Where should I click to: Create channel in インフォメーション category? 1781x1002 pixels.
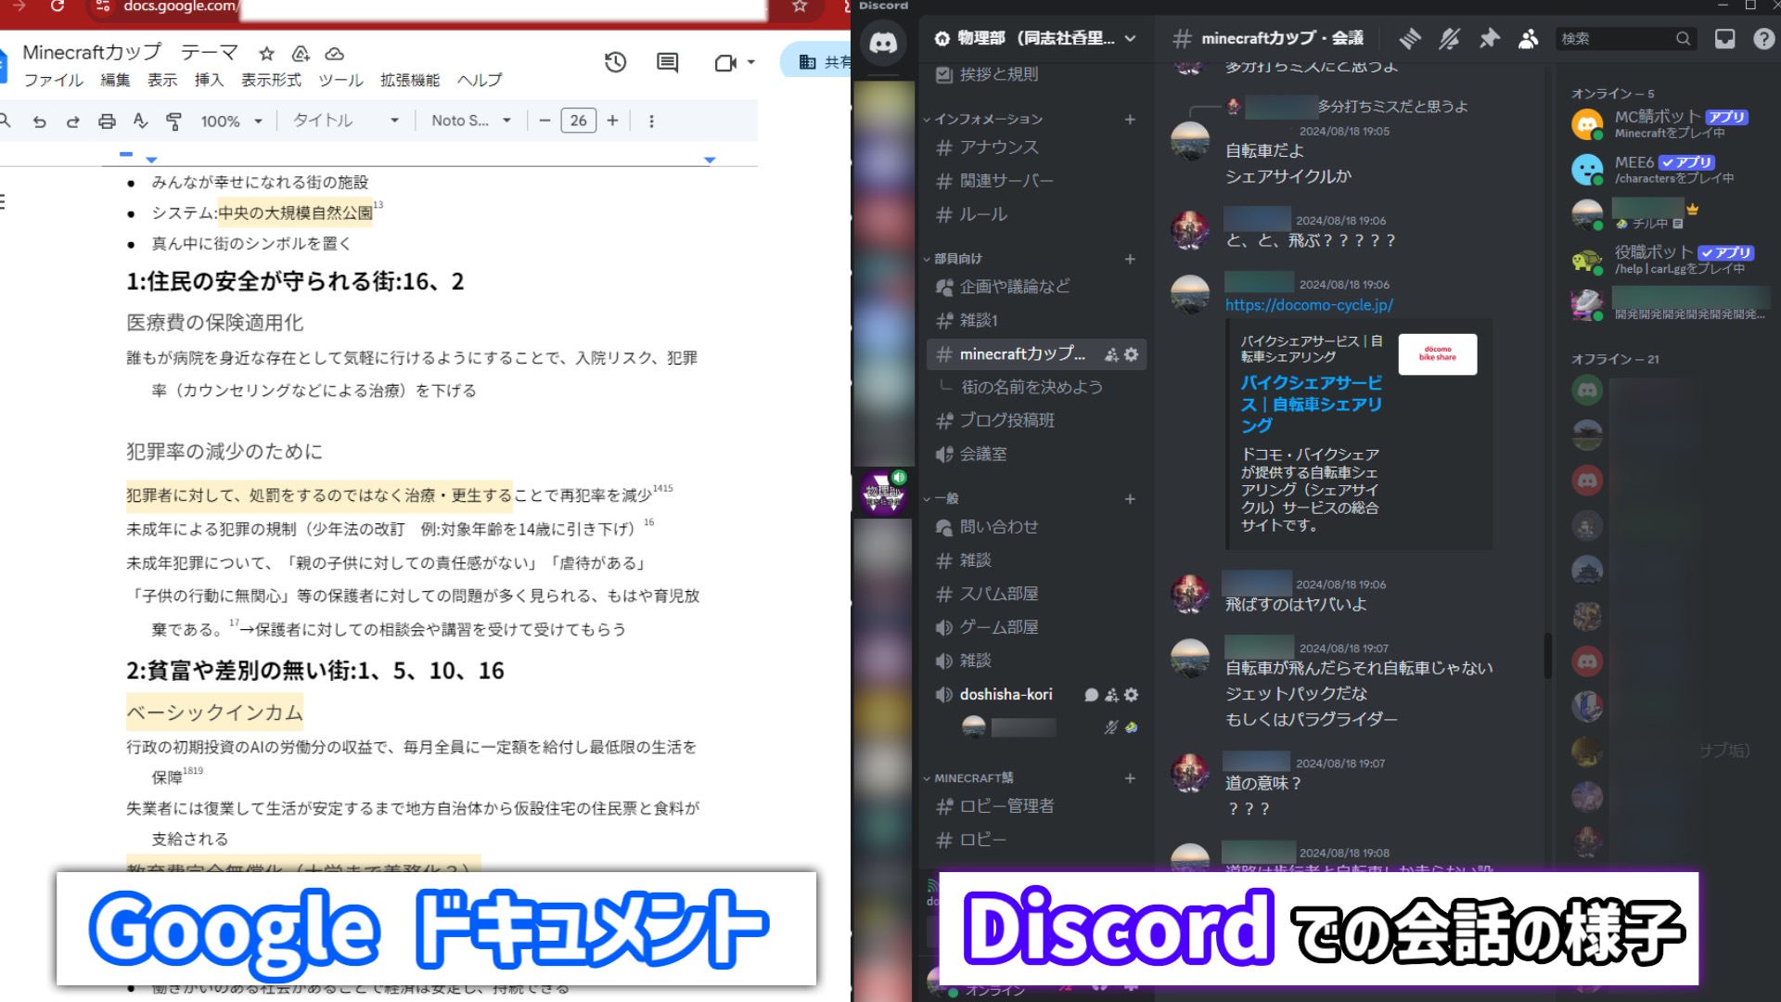point(1130,120)
